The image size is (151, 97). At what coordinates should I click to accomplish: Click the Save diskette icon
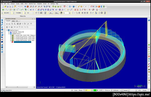pyautogui.click(x=8, y=7)
